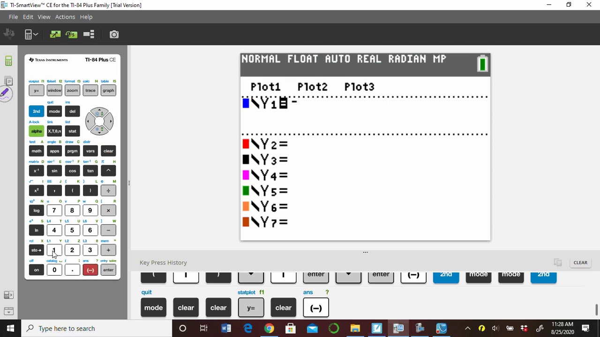Open the View menu

tap(44, 17)
